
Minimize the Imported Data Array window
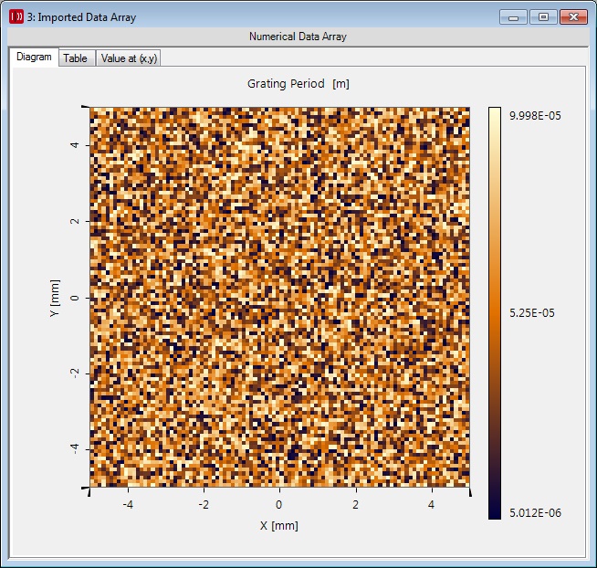[513, 17]
